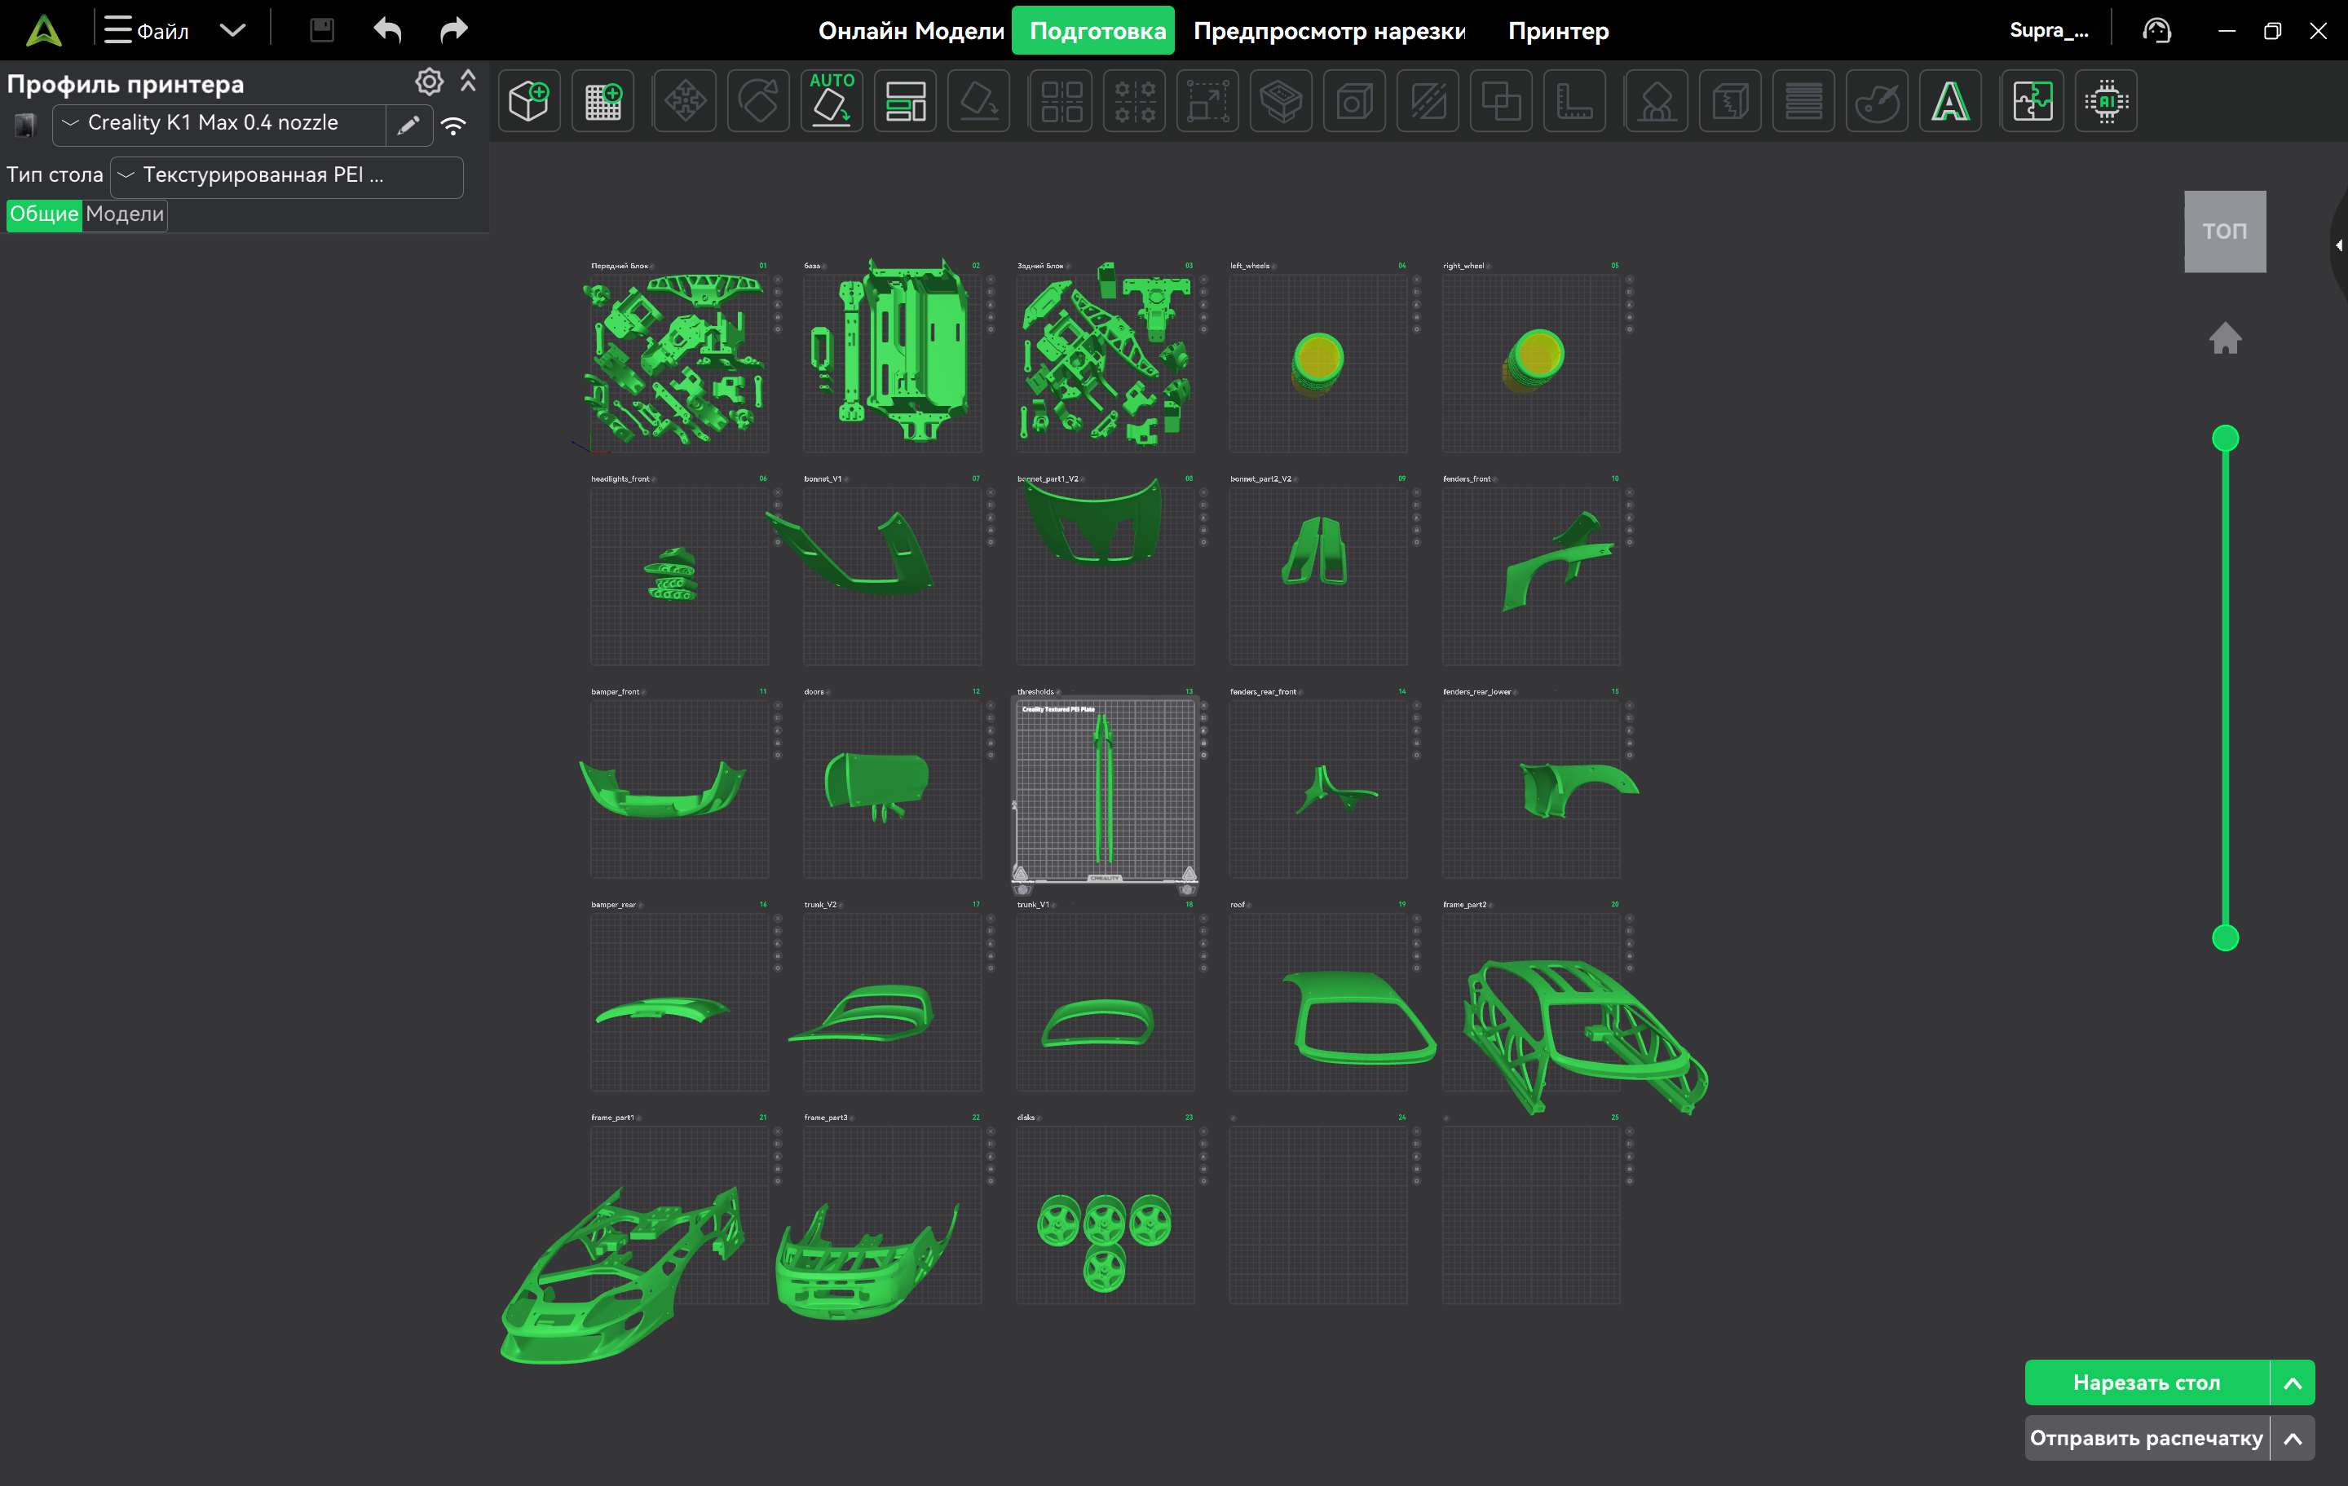Open the Предпросмотр нарезки tab
This screenshot has height=1486, width=2348.
(x=1329, y=31)
